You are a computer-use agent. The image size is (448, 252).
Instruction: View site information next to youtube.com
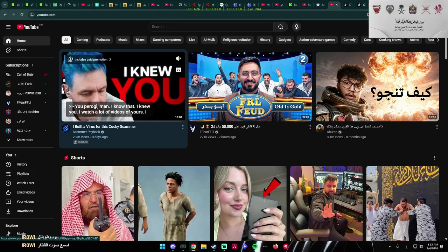click(x=32, y=15)
